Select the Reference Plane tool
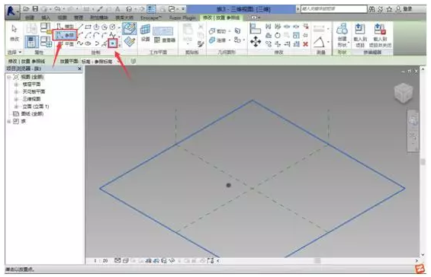 click(x=65, y=44)
